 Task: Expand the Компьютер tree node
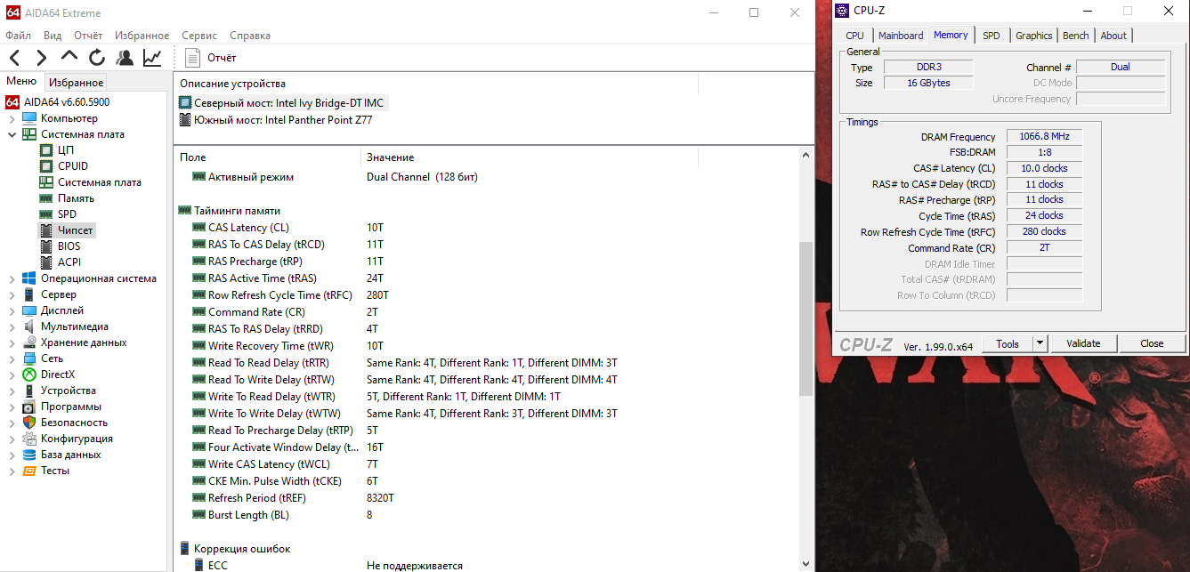point(12,118)
